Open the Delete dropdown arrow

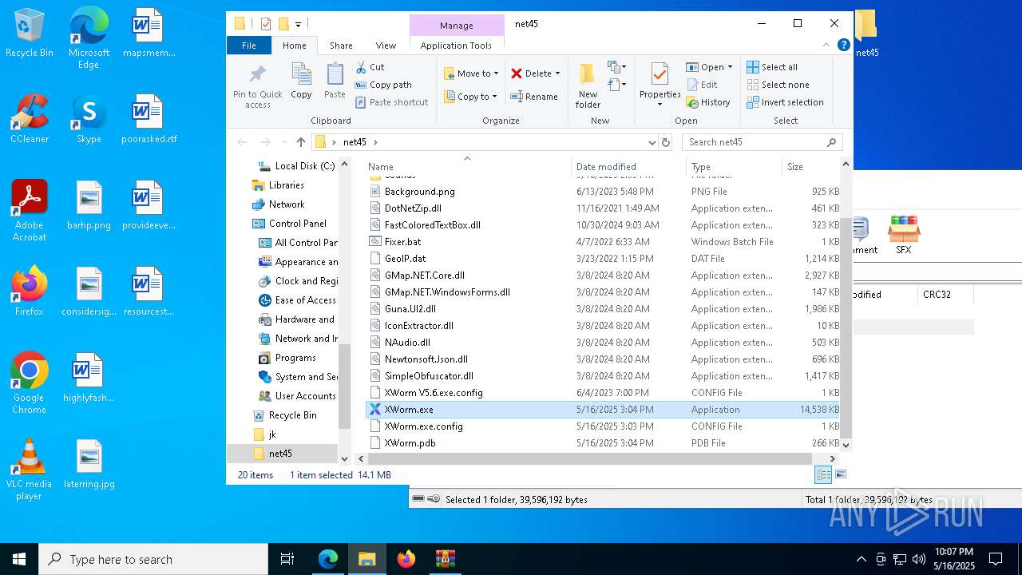click(x=557, y=73)
